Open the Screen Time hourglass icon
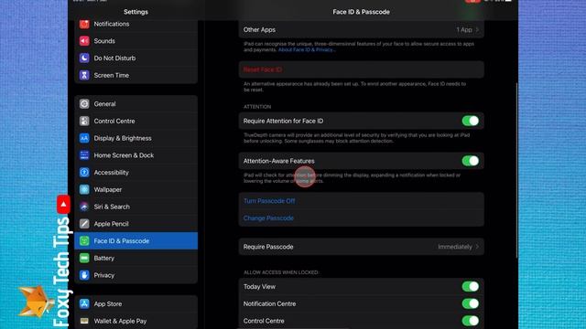The height and width of the screenshot is (329, 586). pyautogui.click(x=84, y=75)
